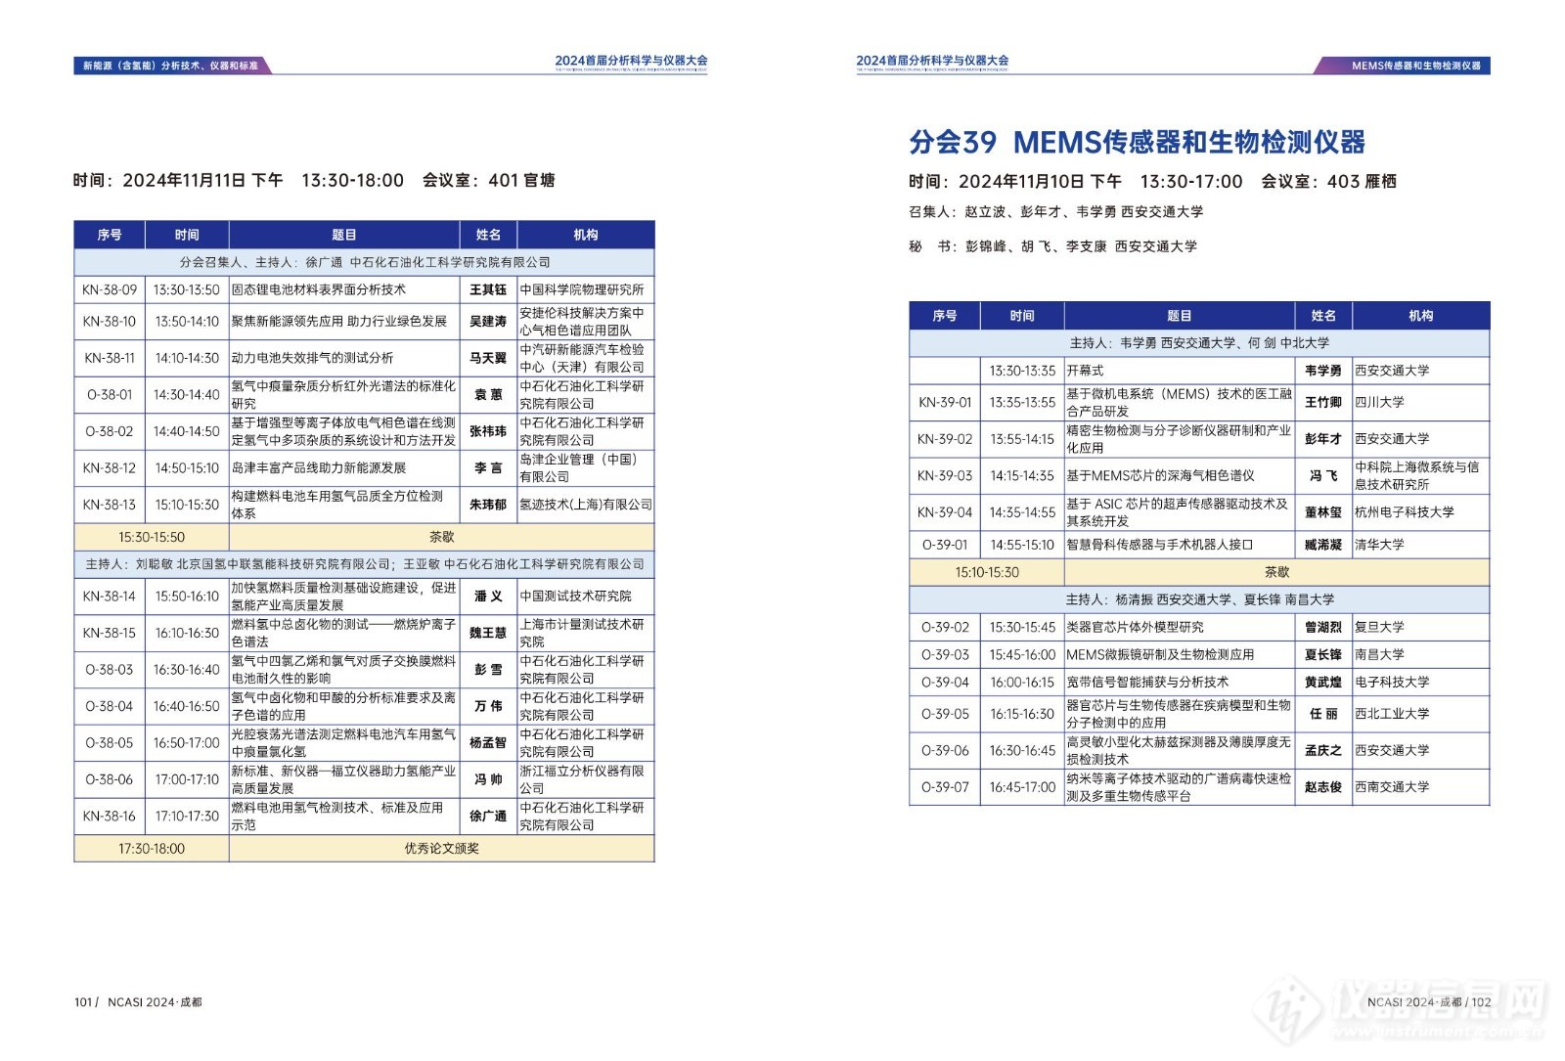Screen dimensions: 1565x1061
Task: Click title "智慧骨科传感器与手术机器人接口"
Action: pyautogui.click(x=1160, y=545)
